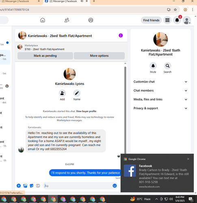Choose a sticker in composer
Screen dimensions: 197x203
[32, 186]
